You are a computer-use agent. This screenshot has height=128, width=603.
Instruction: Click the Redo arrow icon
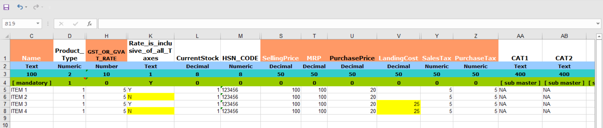(x=36, y=7)
